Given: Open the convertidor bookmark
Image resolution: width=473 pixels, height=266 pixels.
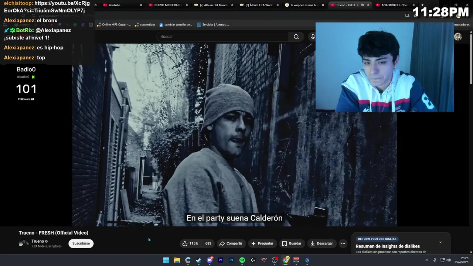Looking at the screenshot, I should pyautogui.click(x=145, y=25).
